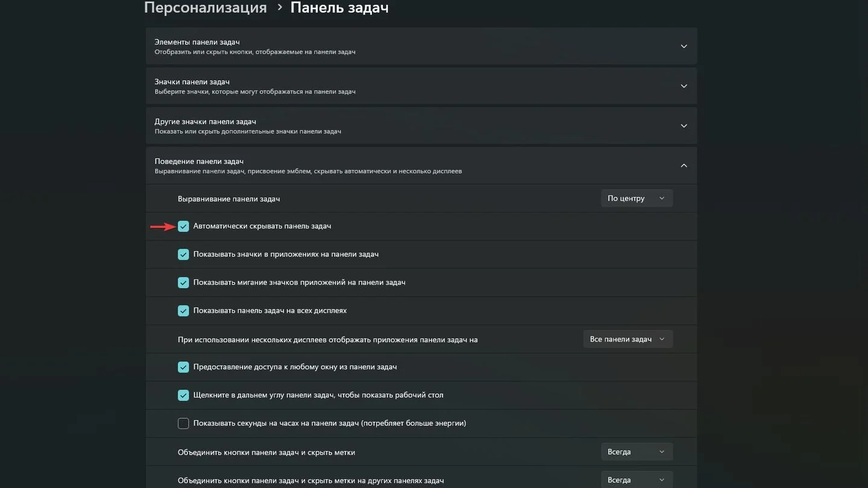Click the label ending на других панелях задач
The height and width of the screenshot is (488, 868).
point(311,481)
